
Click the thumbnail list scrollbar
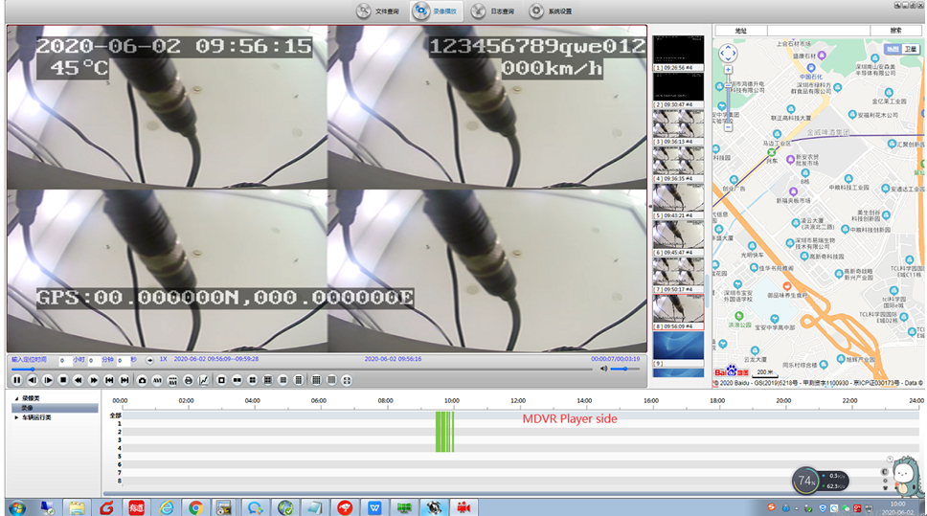(x=707, y=291)
